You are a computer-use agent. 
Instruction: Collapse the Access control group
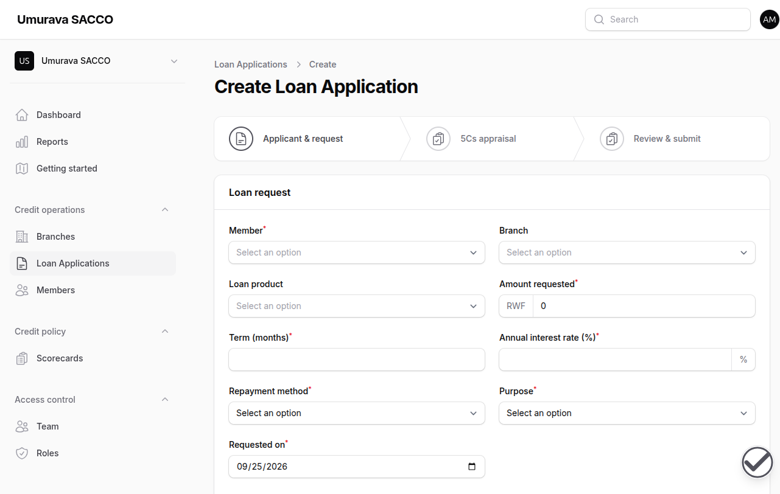tap(164, 400)
